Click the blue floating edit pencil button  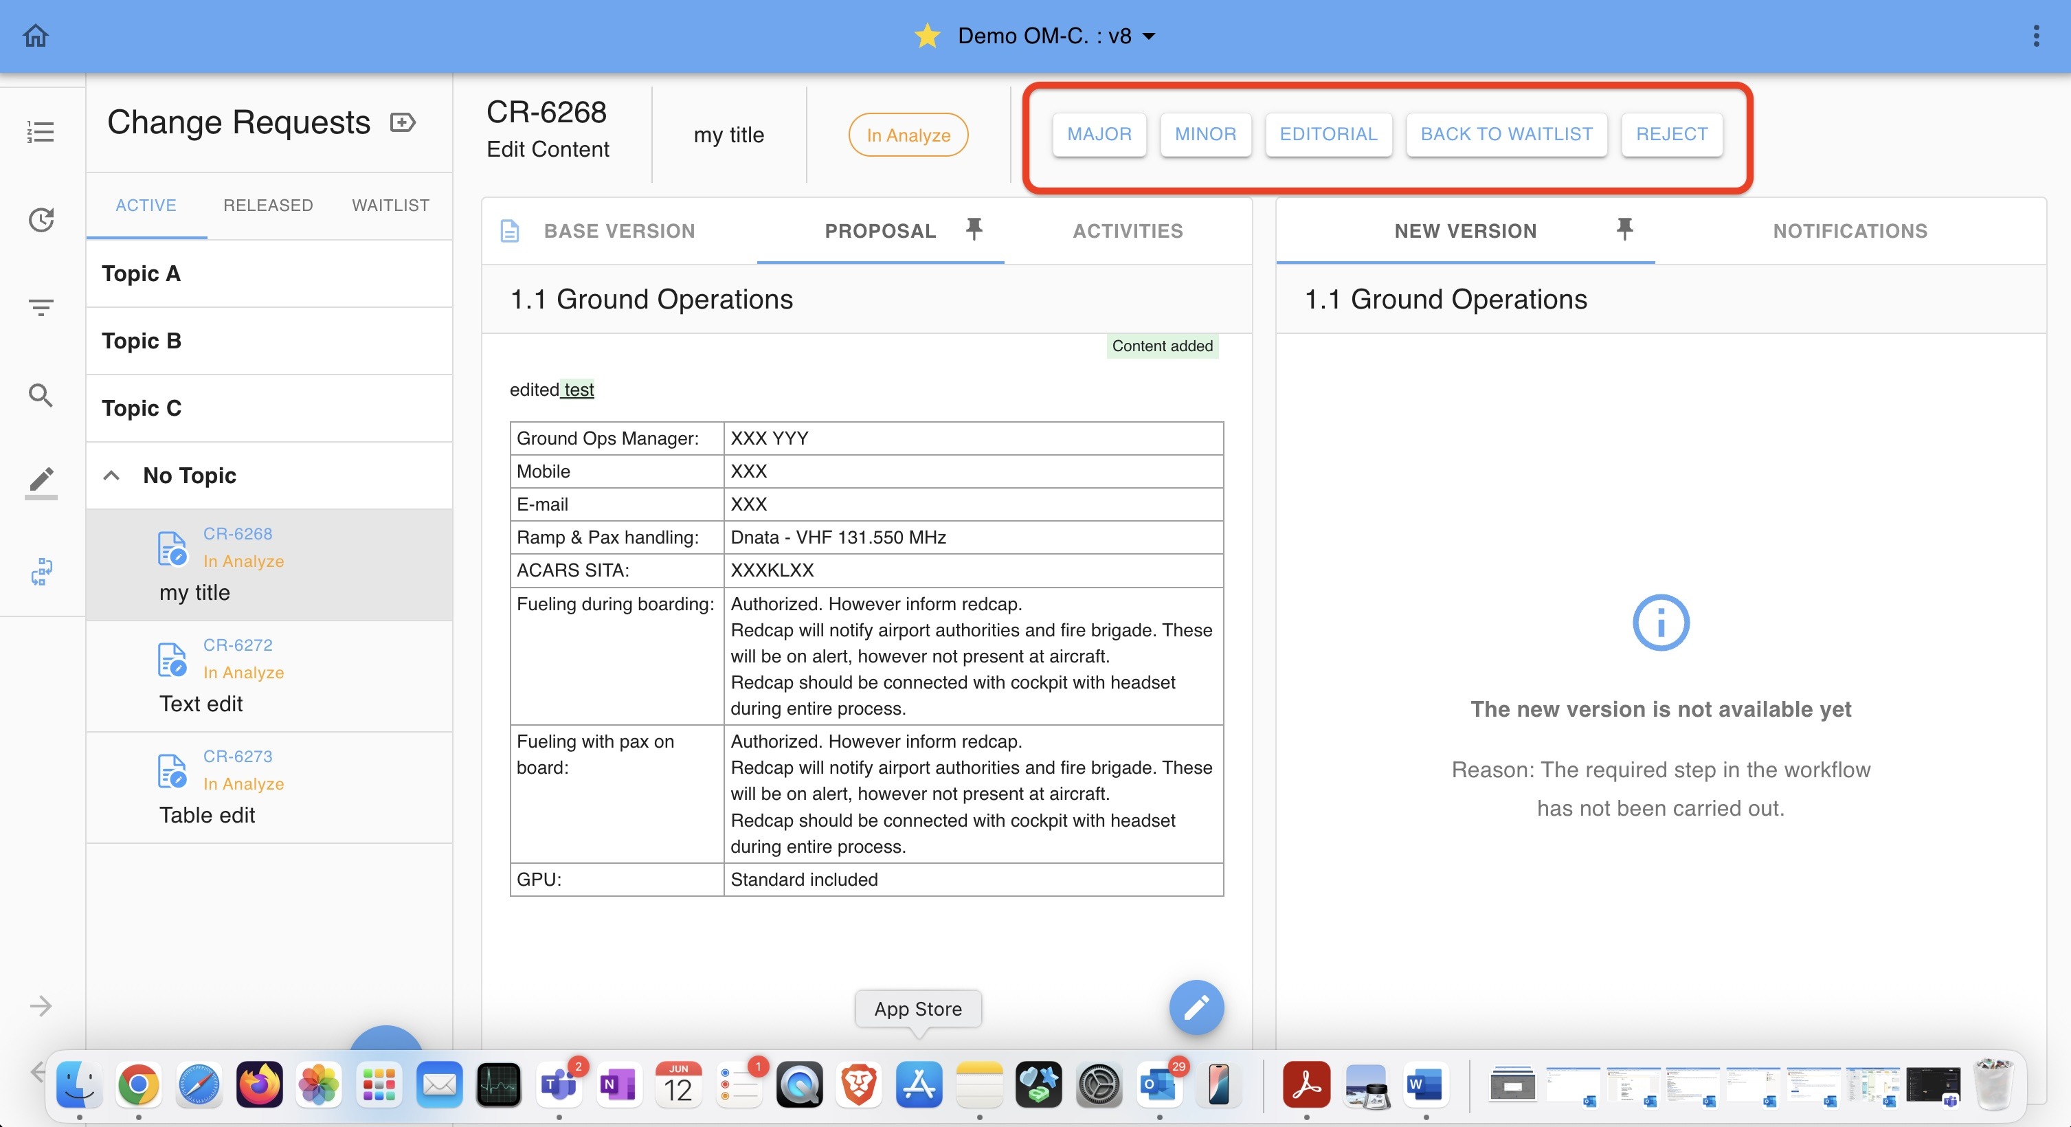[x=1196, y=1007]
